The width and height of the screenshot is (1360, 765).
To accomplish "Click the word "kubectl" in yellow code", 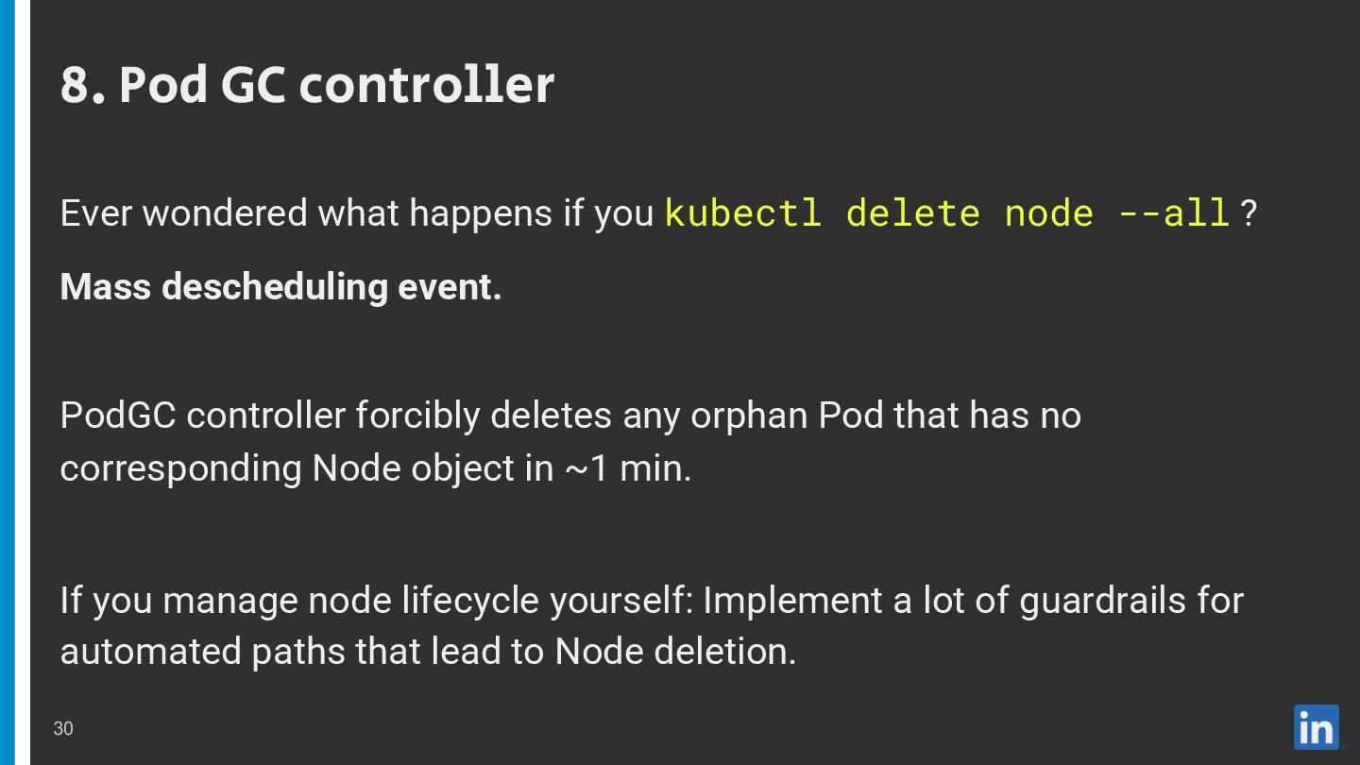I will coord(743,212).
